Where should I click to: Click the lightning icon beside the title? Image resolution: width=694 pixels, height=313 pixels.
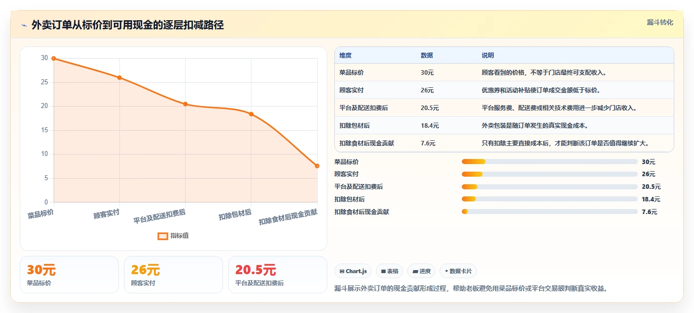[x=24, y=25]
